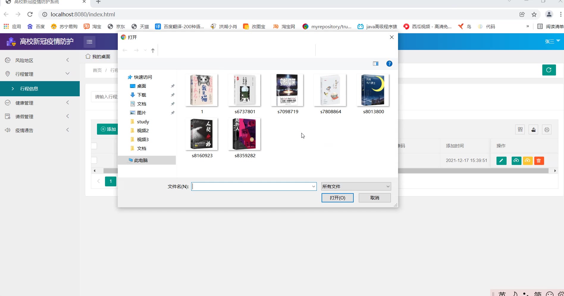Select the s8013800 image thumbnail

pyautogui.click(x=373, y=94)
